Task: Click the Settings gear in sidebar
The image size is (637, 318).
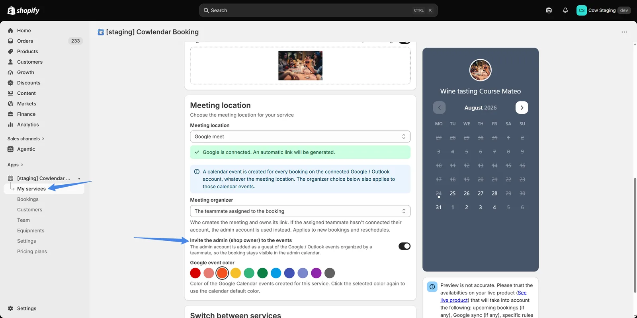Action: [27, 308]
